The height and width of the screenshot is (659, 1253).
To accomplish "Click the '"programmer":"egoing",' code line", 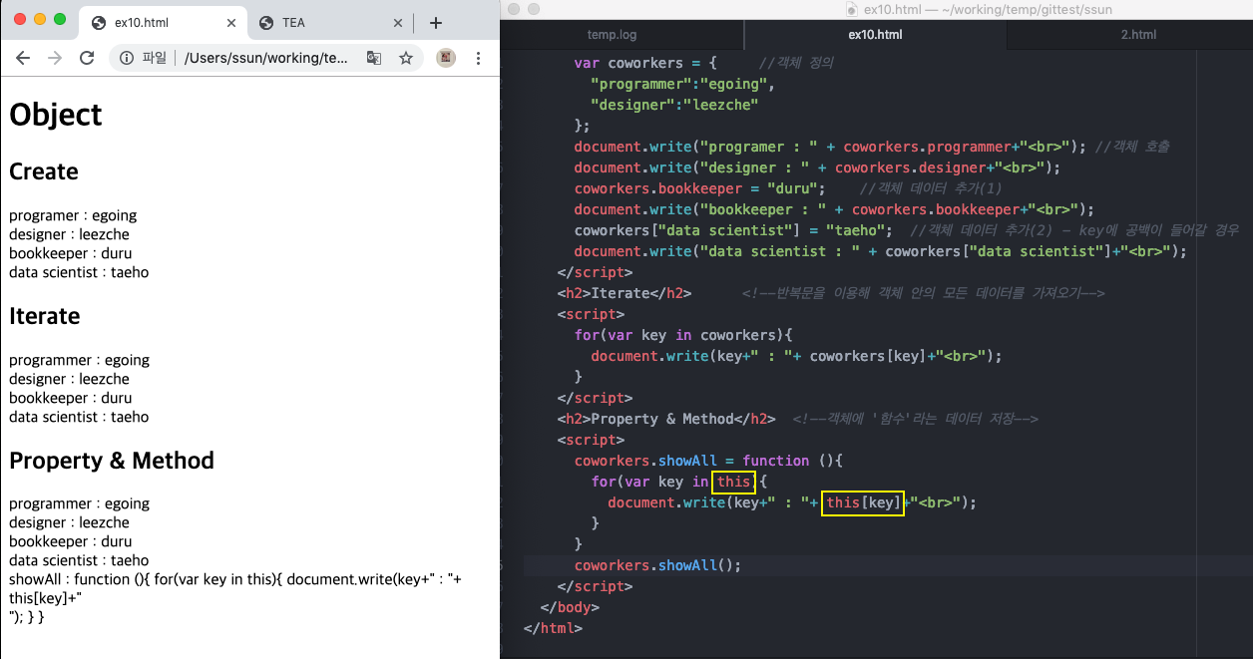I will (683, 84).
